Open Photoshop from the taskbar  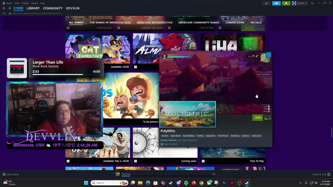224,183
